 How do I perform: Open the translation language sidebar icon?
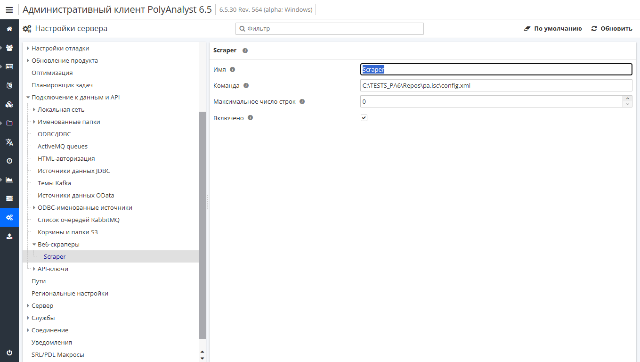point(9,142)
